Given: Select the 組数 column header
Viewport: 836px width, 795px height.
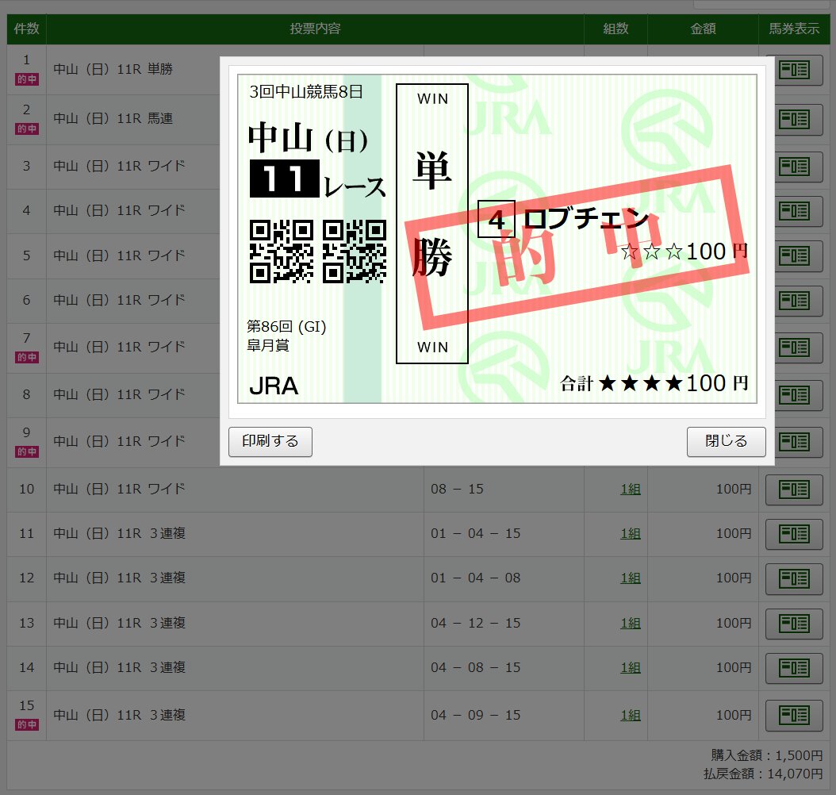Looking at the screenshot, I should pos(615,29).
